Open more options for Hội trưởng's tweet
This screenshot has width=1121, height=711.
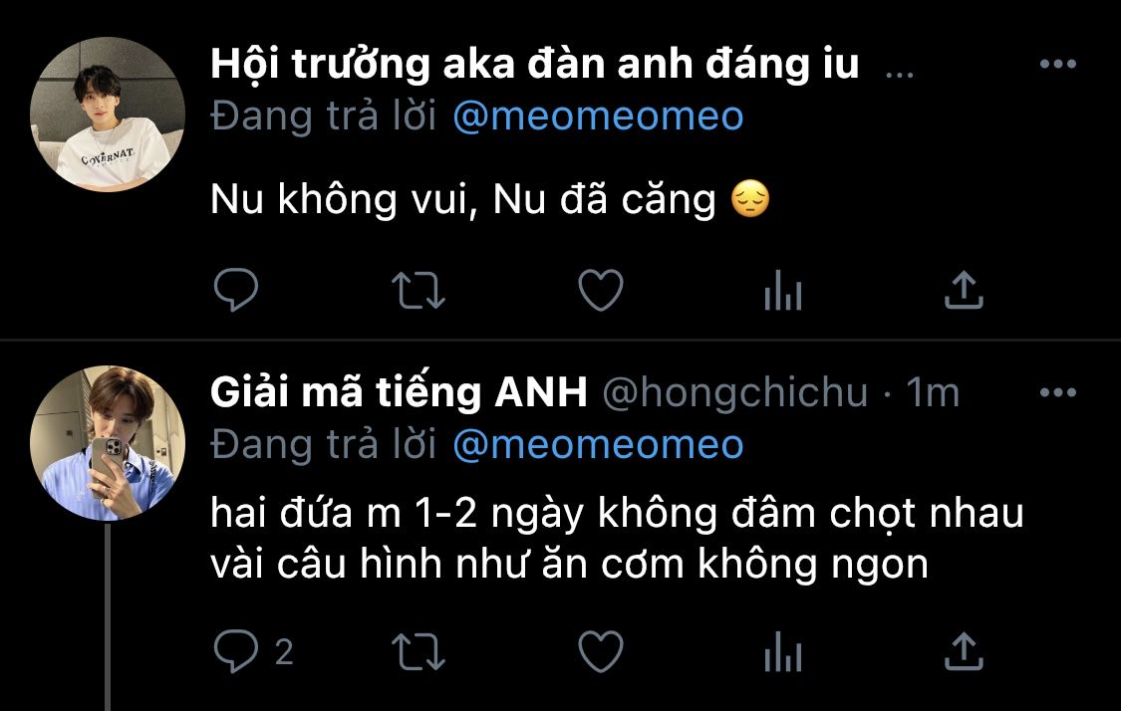[x=1058, y=64]
